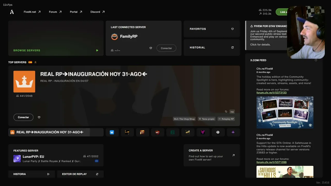Click the purple LunarPVP server logo
This screenshot has width=331, height=186.
click(17, 159)
